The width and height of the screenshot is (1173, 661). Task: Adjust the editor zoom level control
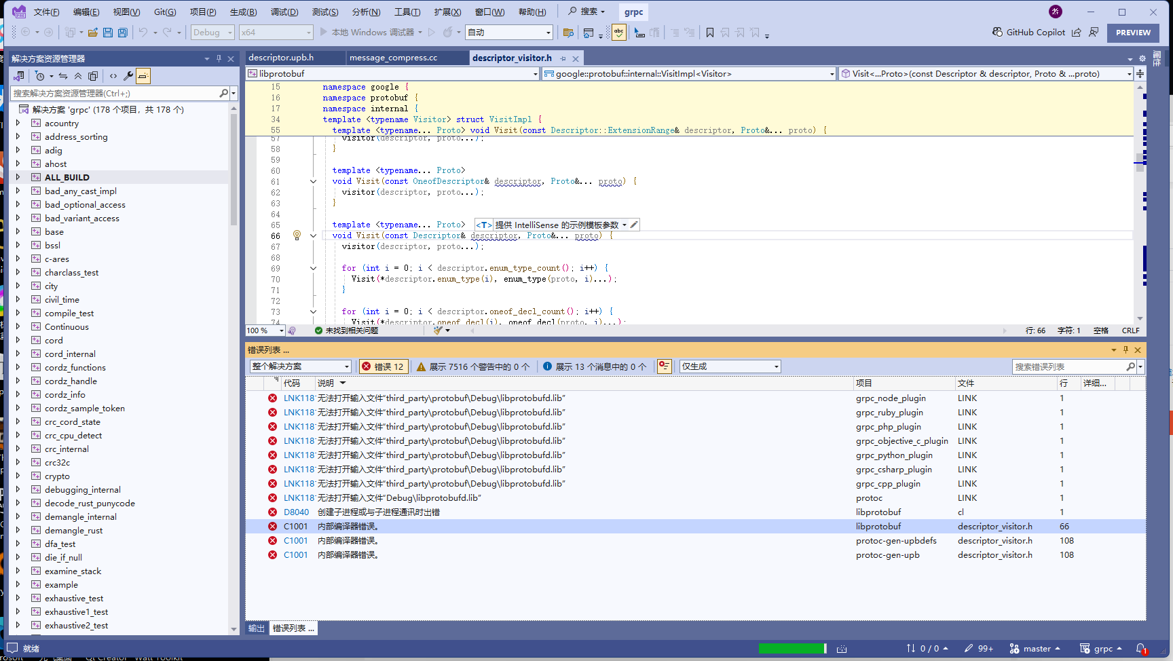[264, 330]
